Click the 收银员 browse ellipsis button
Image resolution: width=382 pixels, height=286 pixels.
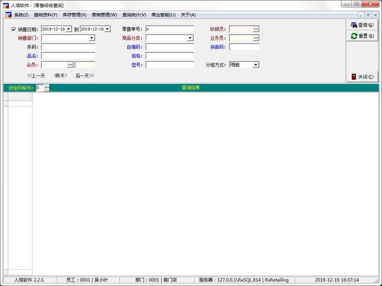tap(256, 29)
